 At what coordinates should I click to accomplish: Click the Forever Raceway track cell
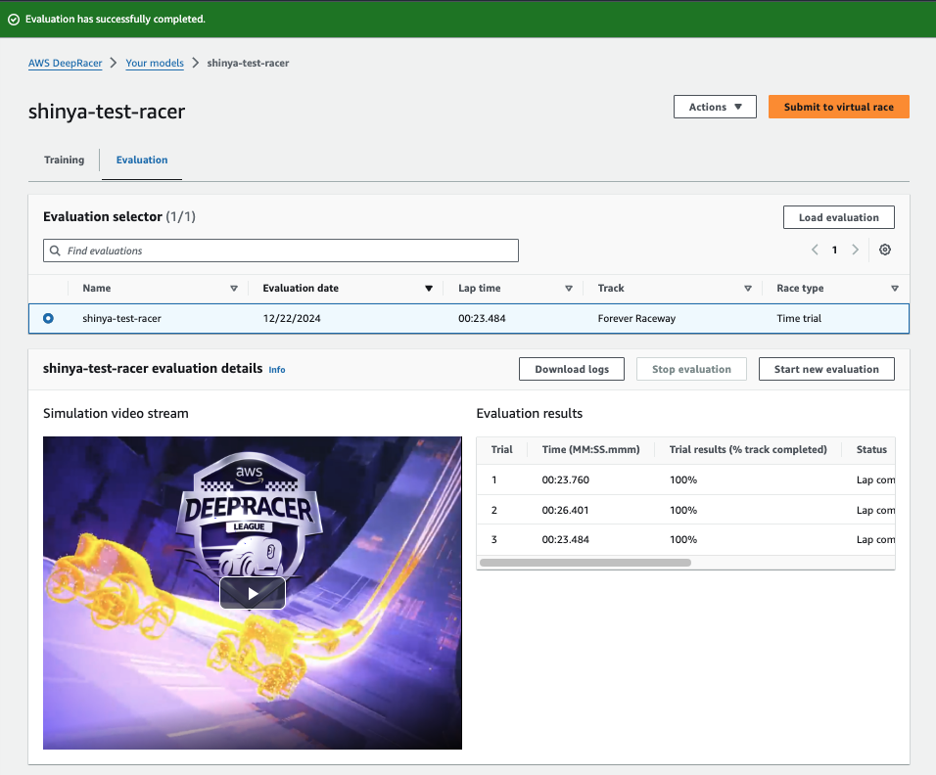click(636, 319)
